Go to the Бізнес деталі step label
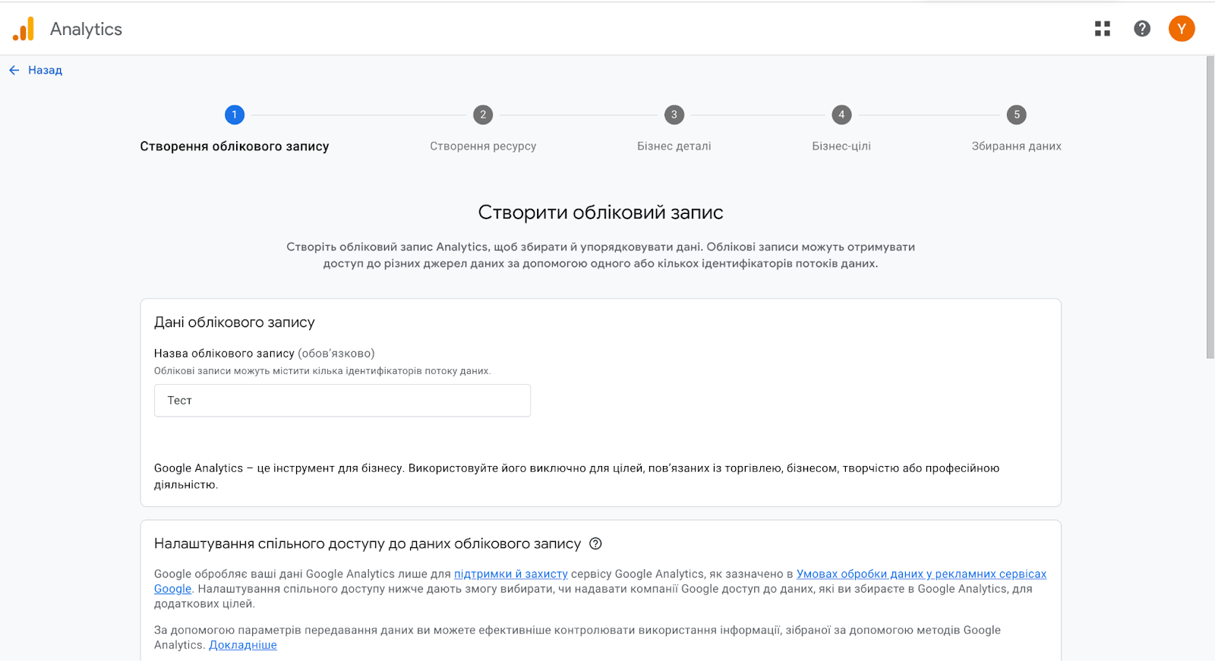Viewport: 1215px width, 661px height. pos(674,146)
